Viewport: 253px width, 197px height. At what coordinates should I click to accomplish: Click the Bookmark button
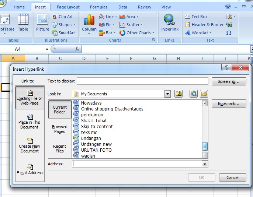coord(229,103)
